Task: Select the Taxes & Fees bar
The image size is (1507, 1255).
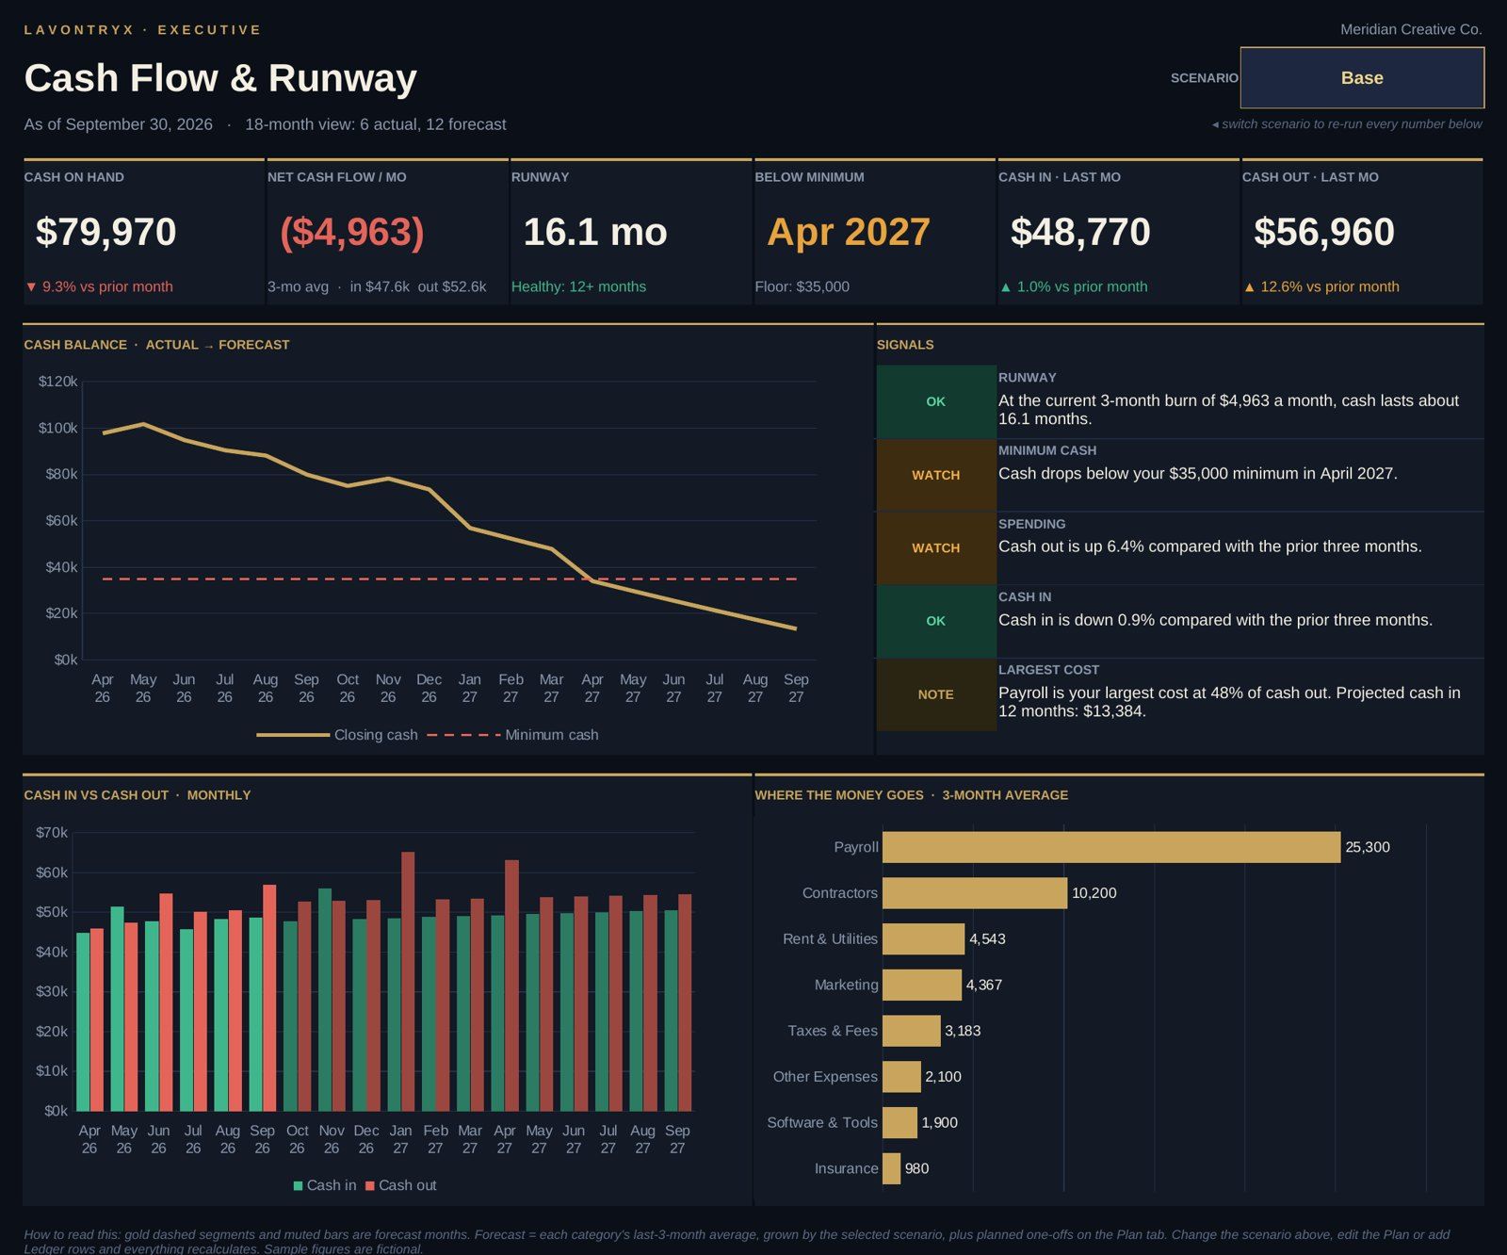Action: (911, 1031)
